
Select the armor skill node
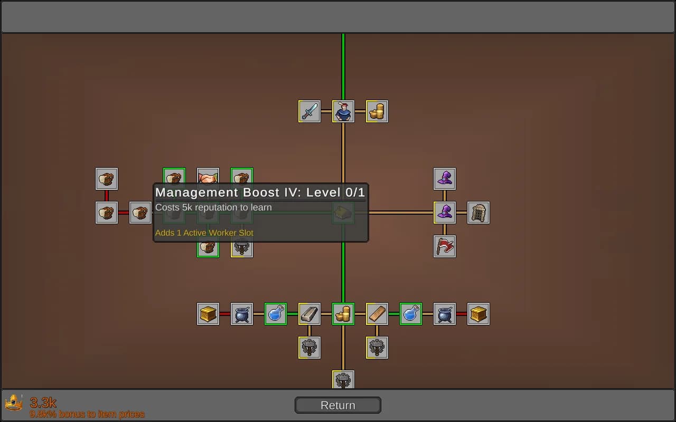[478, 213]
